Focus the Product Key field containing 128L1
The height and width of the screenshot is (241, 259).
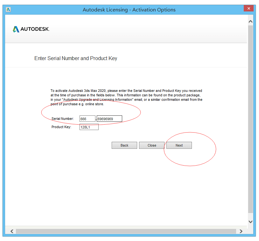89,127
